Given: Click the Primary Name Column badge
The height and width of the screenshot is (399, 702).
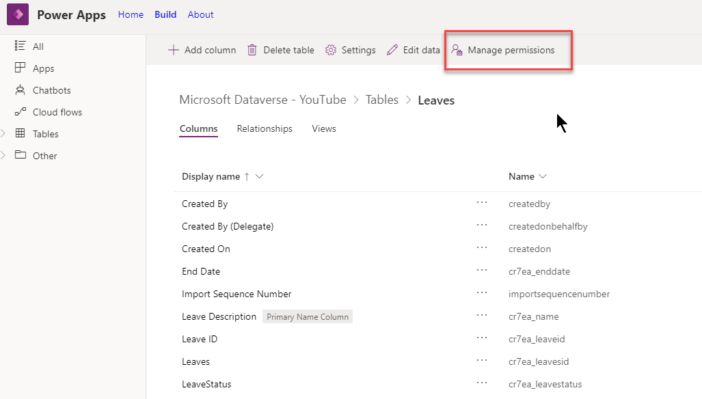Looking at the screenshot, I should tap(308, 317).
